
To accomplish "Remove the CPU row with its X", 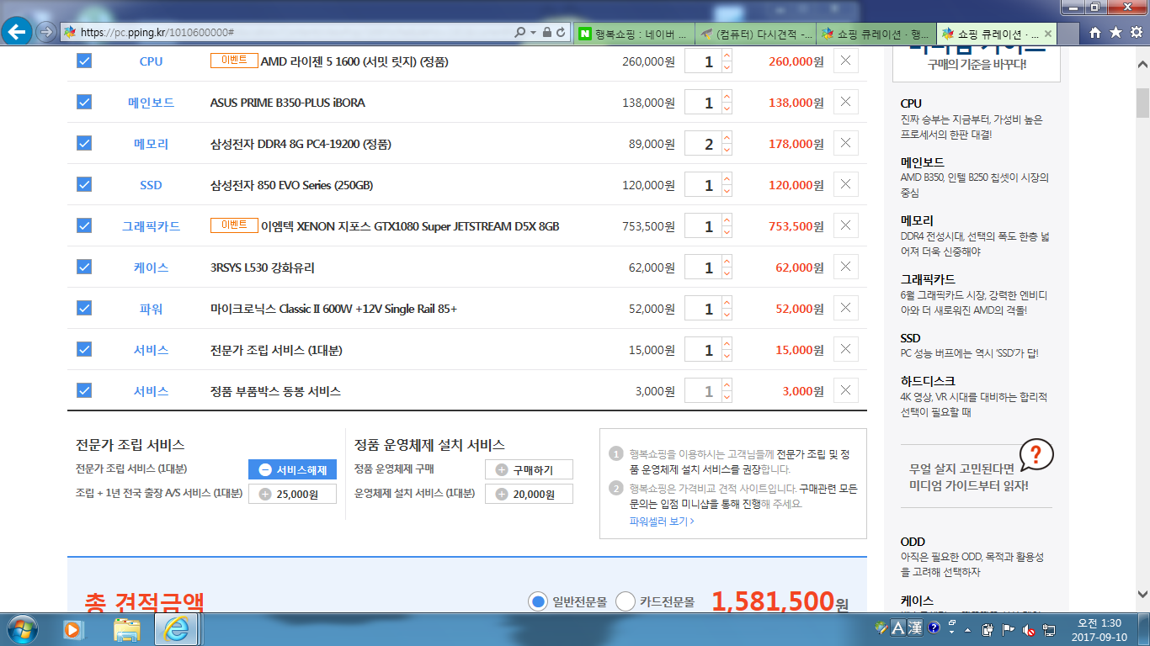I will (846, 61).
